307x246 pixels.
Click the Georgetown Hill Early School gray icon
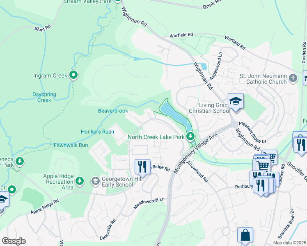pos(96,182)
